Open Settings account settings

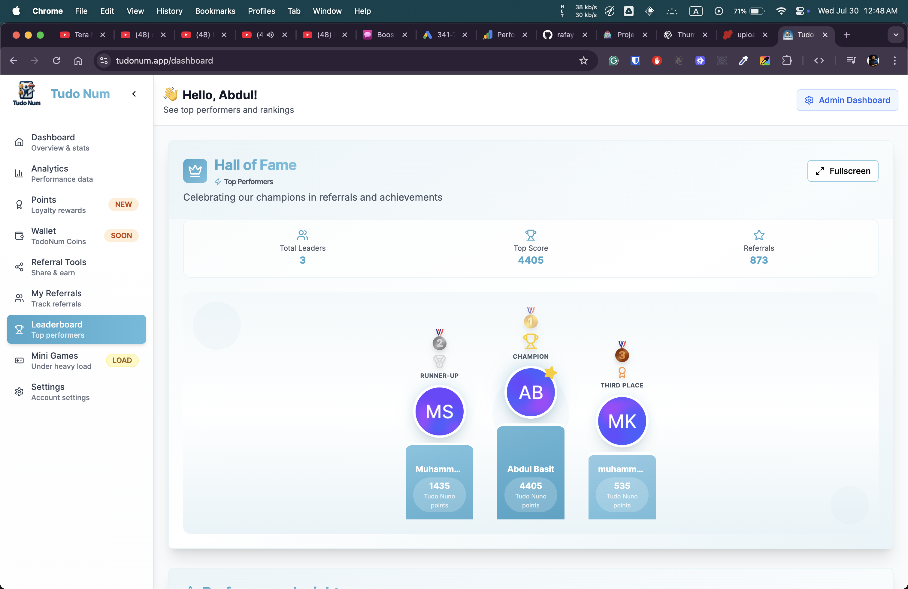76,392
